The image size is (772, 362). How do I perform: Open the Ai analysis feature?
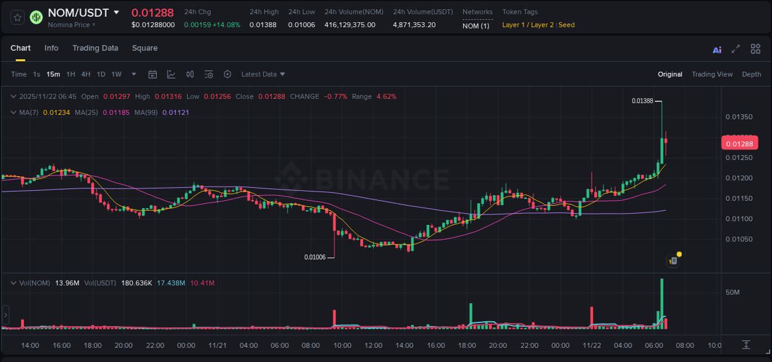tap(716, 49)
